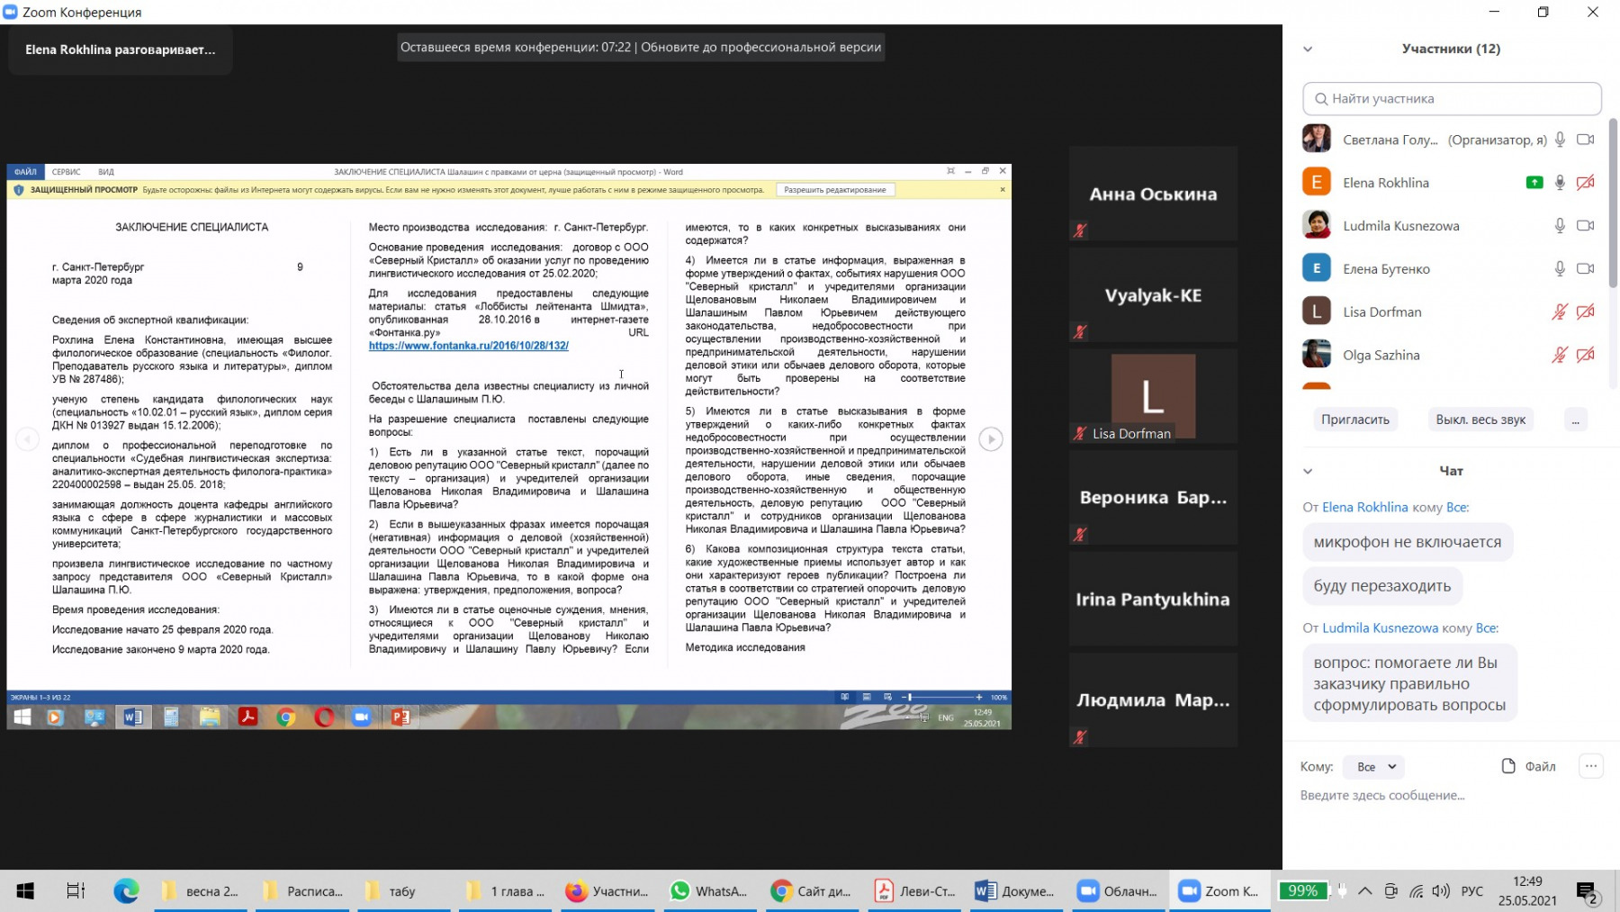
Task: Open the ВИД menu in shared Word
Action: point(106,172)
